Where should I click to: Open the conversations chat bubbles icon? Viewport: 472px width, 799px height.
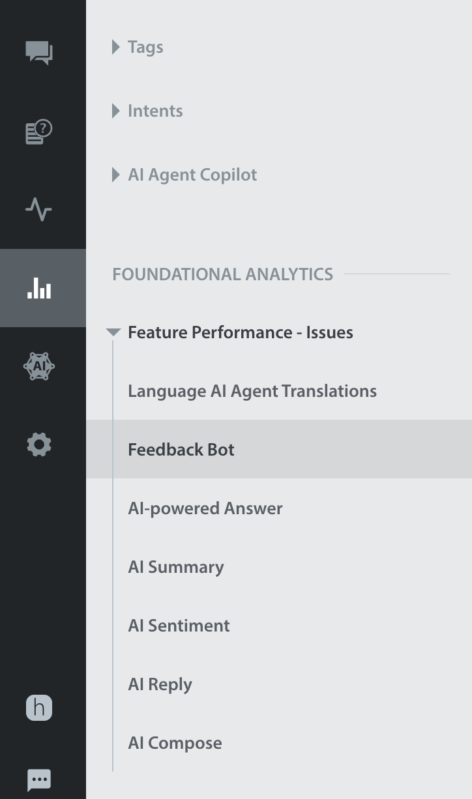click(39, 53)
